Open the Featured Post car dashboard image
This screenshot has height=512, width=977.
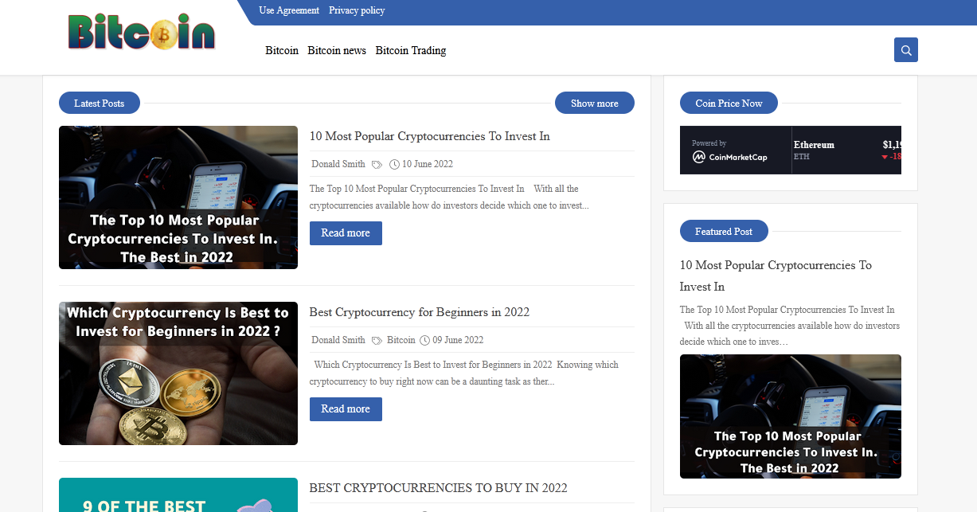click(791, 416)
